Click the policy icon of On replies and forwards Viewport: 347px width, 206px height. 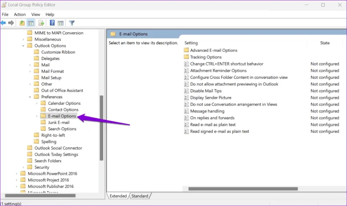pos(187,118)
